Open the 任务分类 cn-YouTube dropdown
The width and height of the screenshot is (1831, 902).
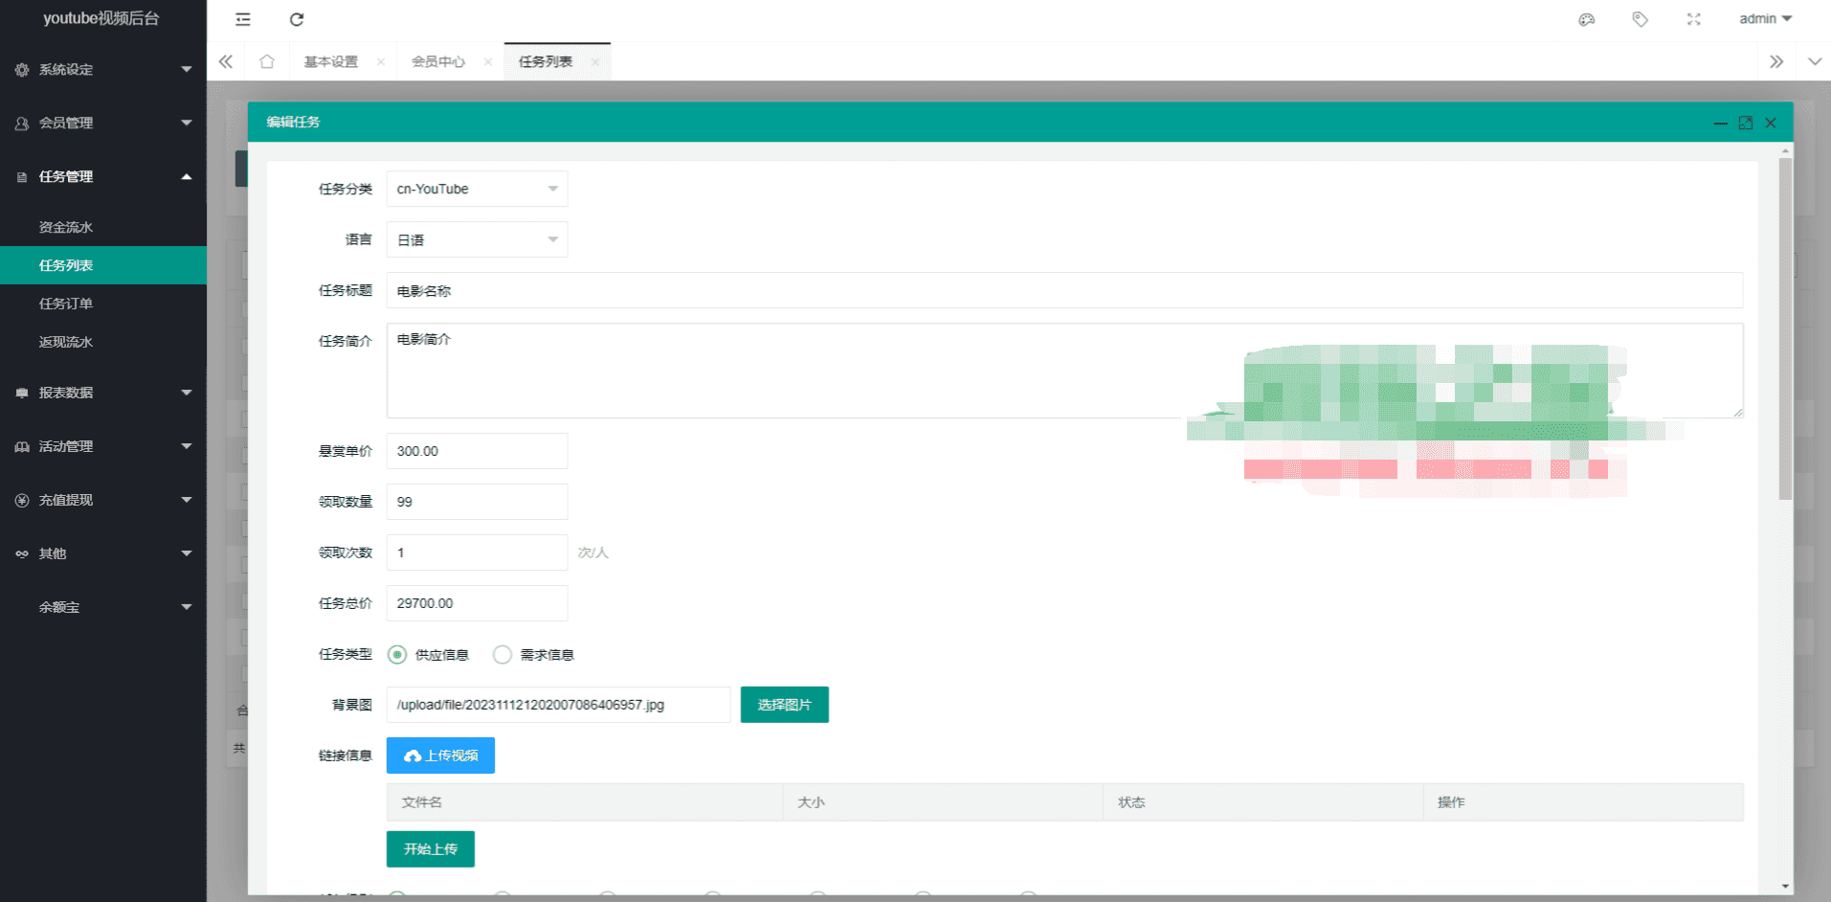pos(477,189)
